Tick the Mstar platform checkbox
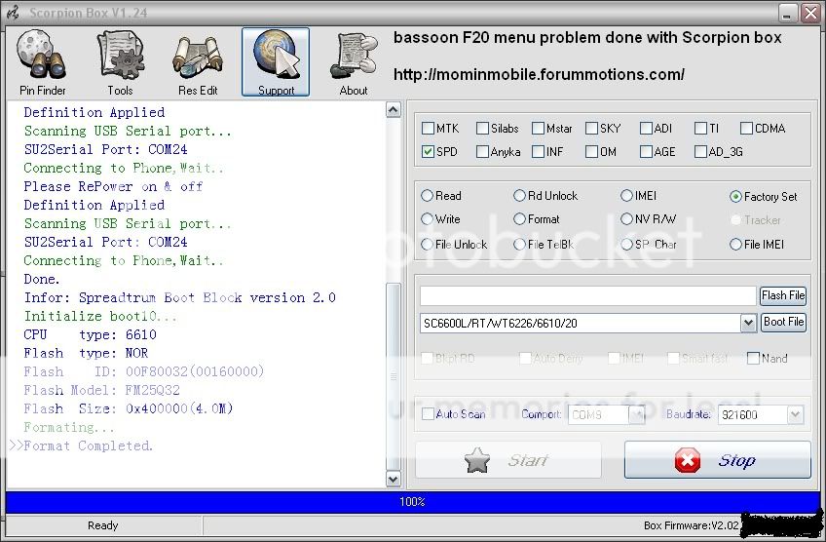Viewport: 826px width, 542px height. pyautogui.click(x=538, y=128)
